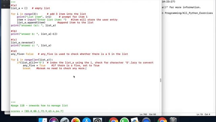Click 'for more information.' text in shell window
Image resolution: width=216 pixels, height=122 pixels.
(185, 7)
